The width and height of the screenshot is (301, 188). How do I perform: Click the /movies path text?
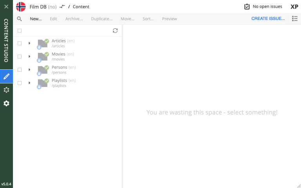(58, 59)
